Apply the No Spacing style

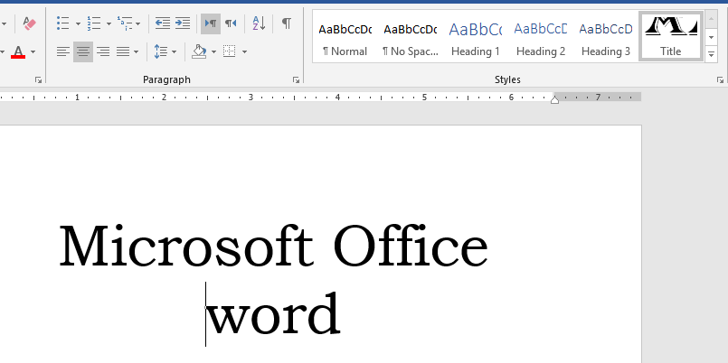[x=411, y=37]
